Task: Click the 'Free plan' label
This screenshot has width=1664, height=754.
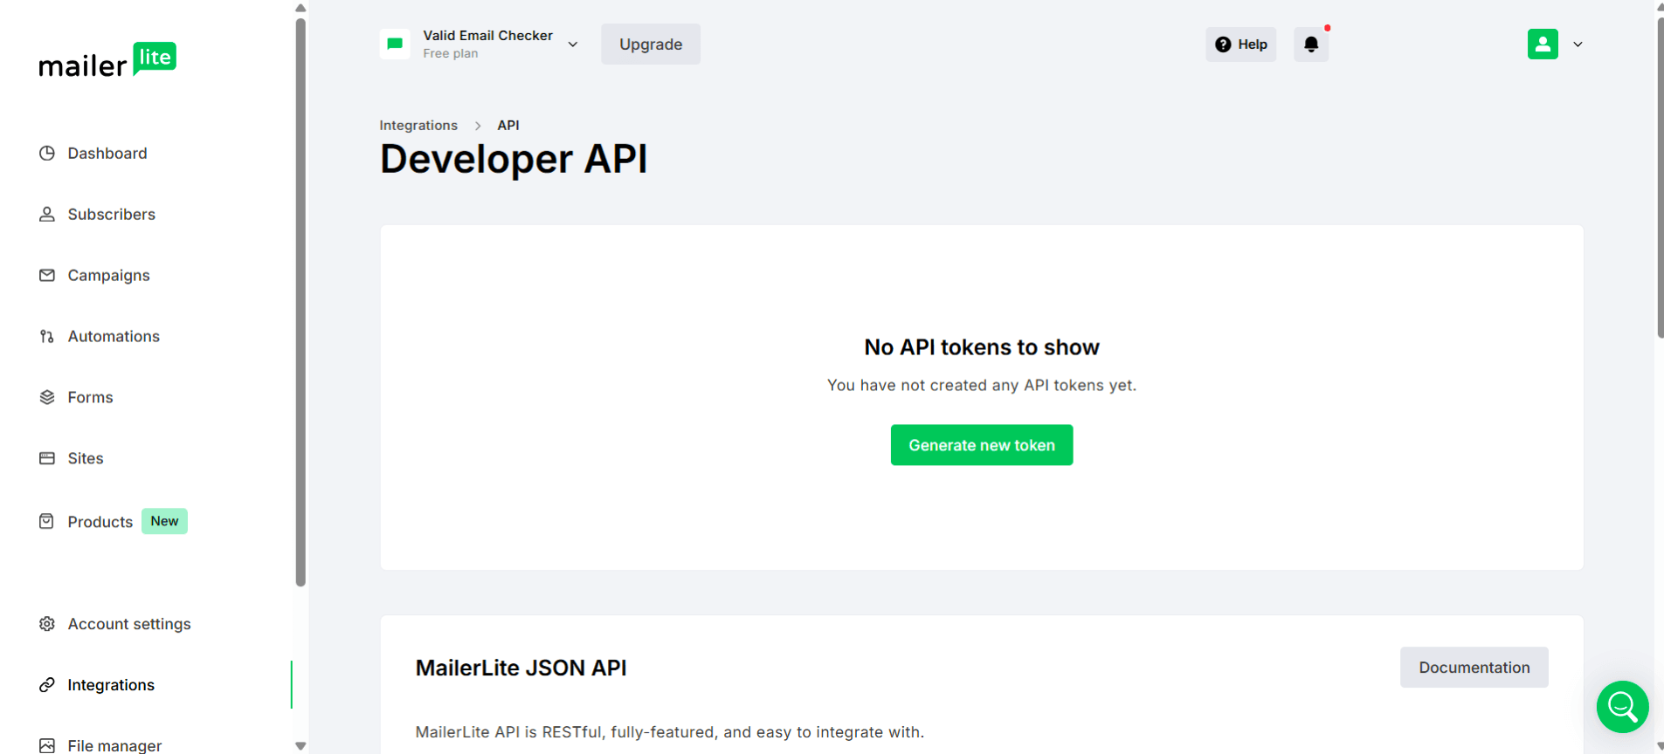Action: [x=451, y=54]
